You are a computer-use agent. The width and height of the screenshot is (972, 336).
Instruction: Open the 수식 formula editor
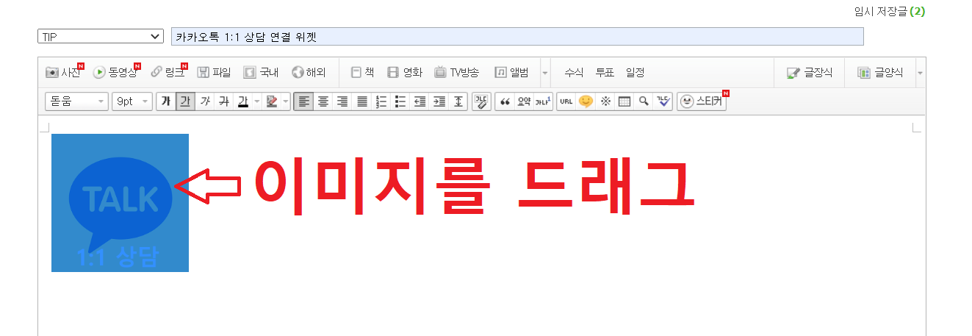[x=574, y=72]
